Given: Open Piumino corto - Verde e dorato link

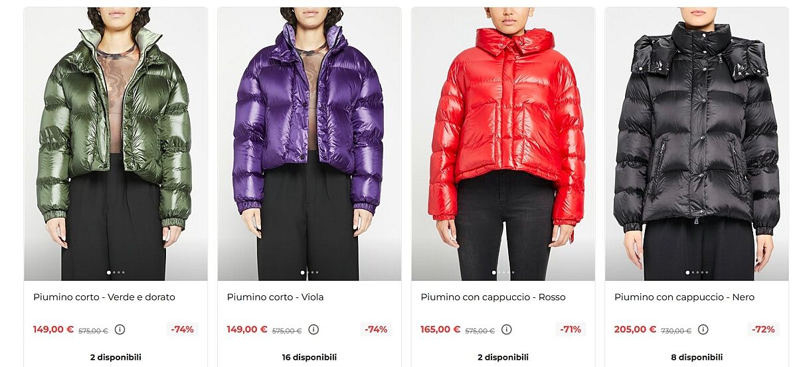Looking at the screenshot, I should point(104,297).
